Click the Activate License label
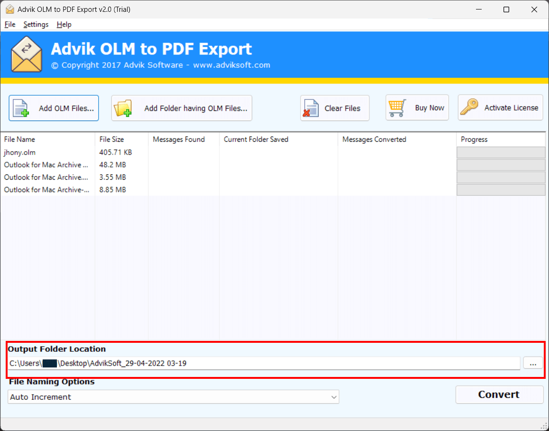Image resolution: width=549 pixels, height=431 pixels. pyautogui.click(x=511, y=108)
